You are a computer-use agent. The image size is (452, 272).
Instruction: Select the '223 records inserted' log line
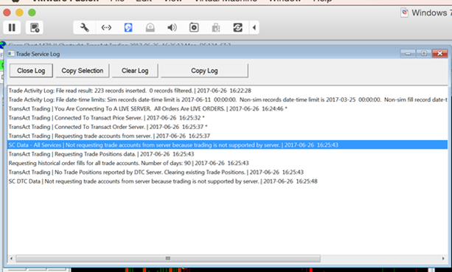227,91
